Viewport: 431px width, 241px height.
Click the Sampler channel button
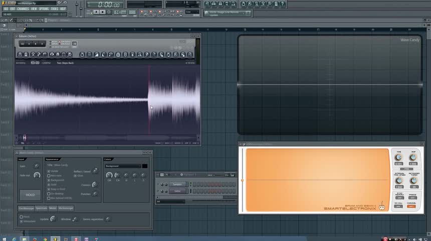pos(178,184)
